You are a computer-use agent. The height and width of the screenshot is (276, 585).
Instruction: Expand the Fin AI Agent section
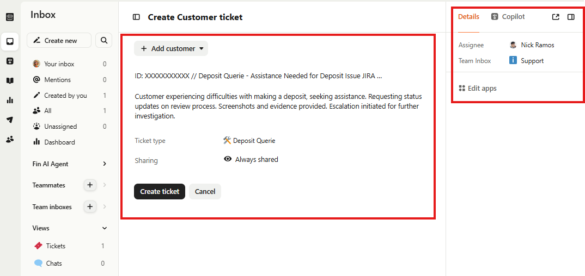click(105, 164)
